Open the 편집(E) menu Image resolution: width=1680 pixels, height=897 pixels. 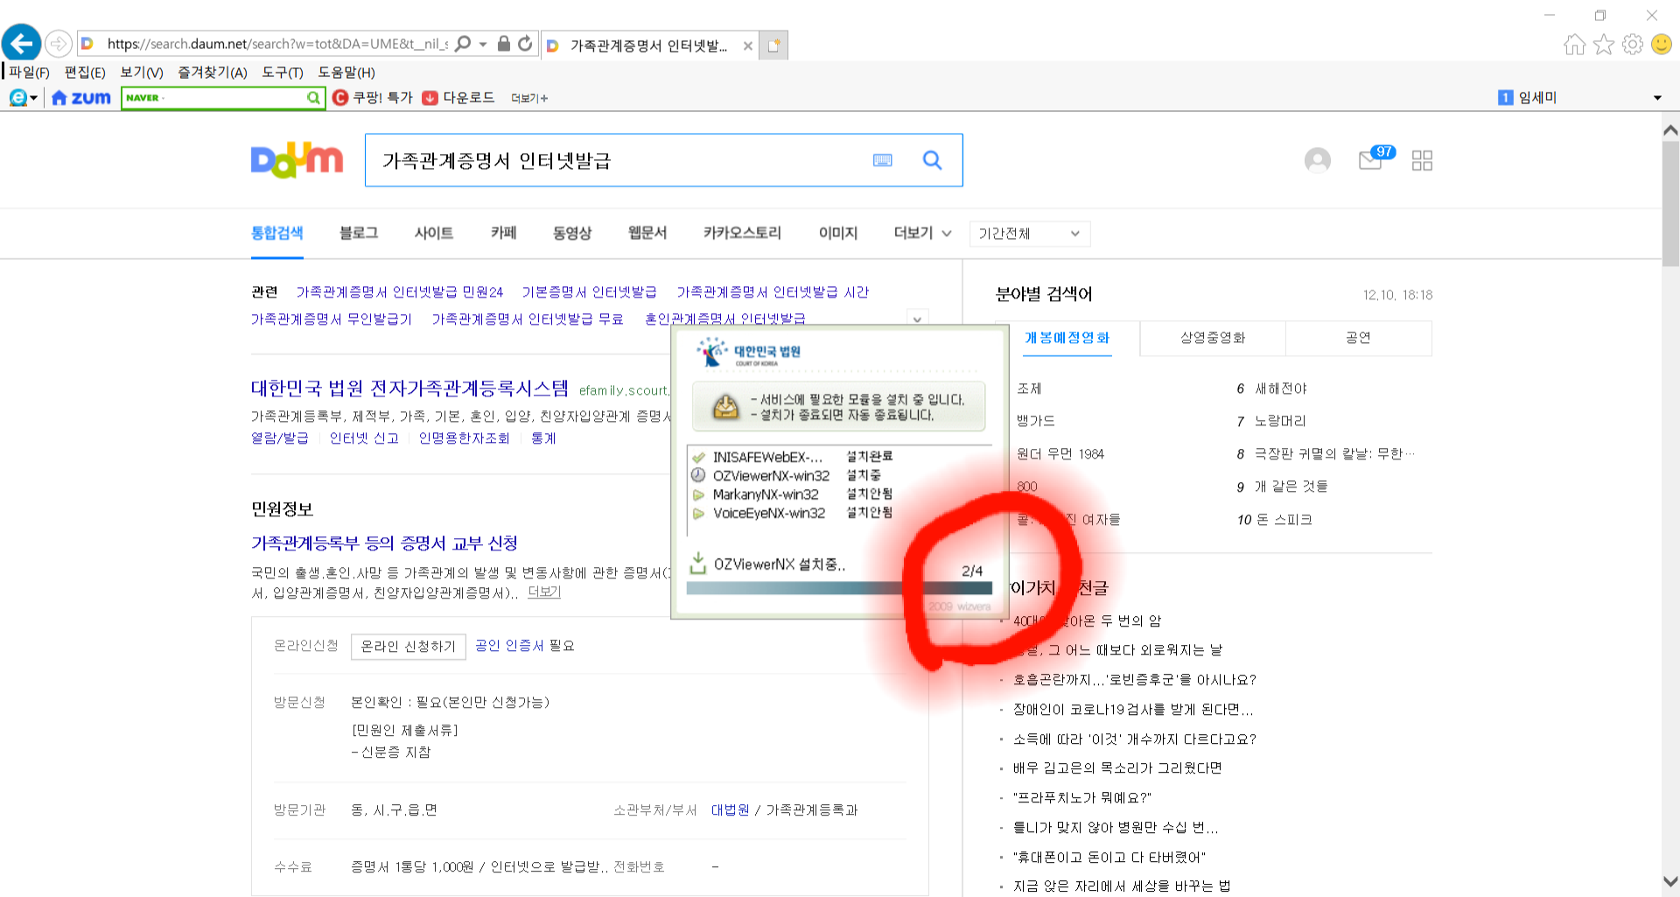pos(85,73)
